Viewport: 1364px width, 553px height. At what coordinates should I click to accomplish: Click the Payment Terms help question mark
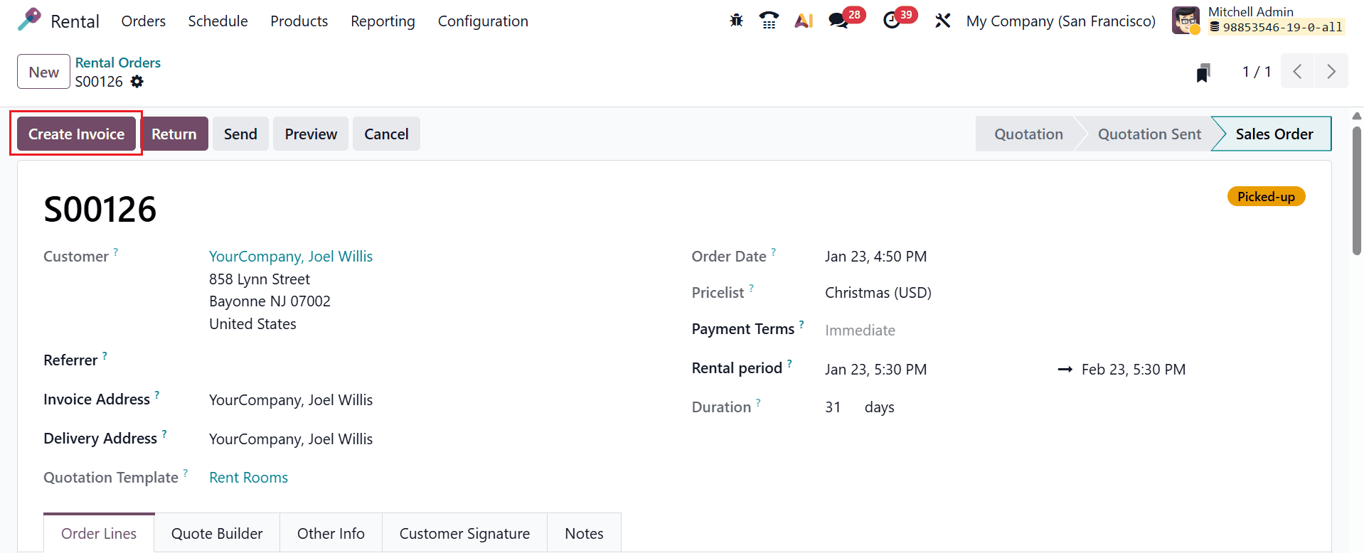[801, 324]
